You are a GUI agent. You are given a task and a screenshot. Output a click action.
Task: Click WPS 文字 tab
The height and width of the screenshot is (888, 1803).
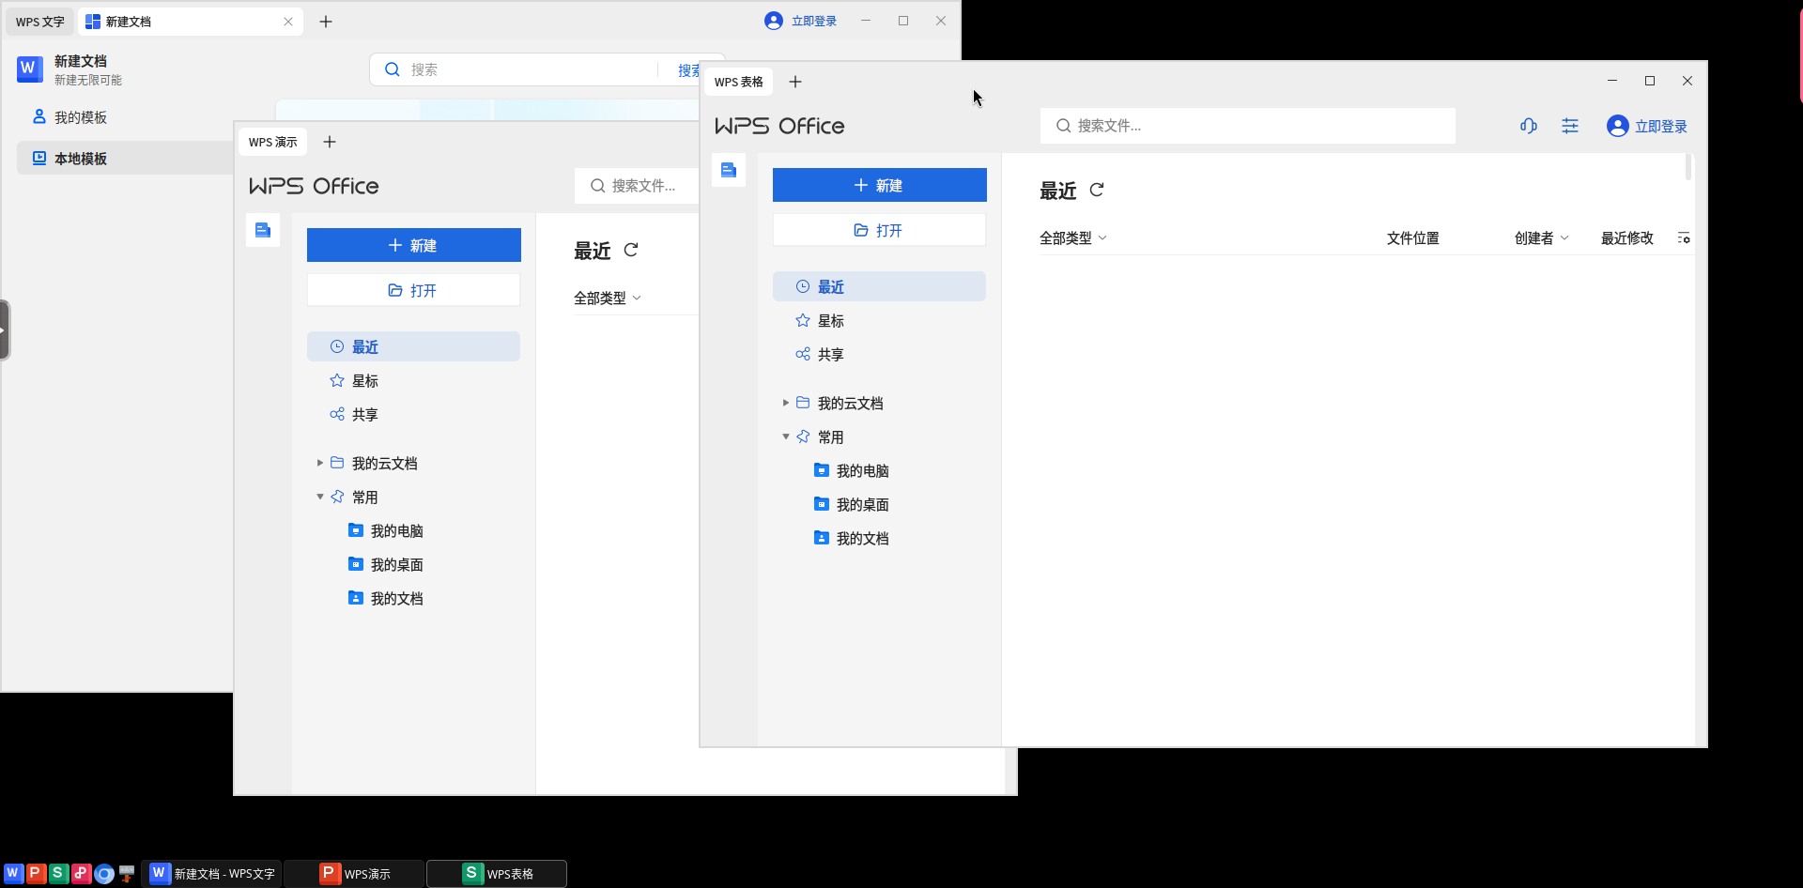[39, 22]
